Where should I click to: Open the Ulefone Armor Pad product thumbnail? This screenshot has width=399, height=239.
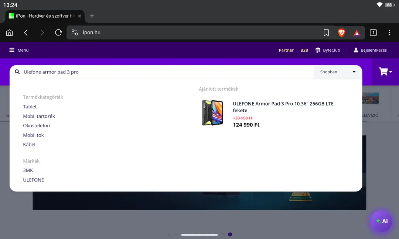[212, 113]
